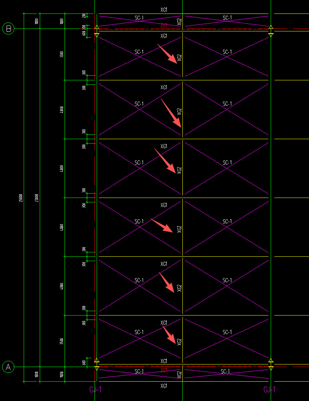Select the left magenta GJ-1 label

pos(96,390)
